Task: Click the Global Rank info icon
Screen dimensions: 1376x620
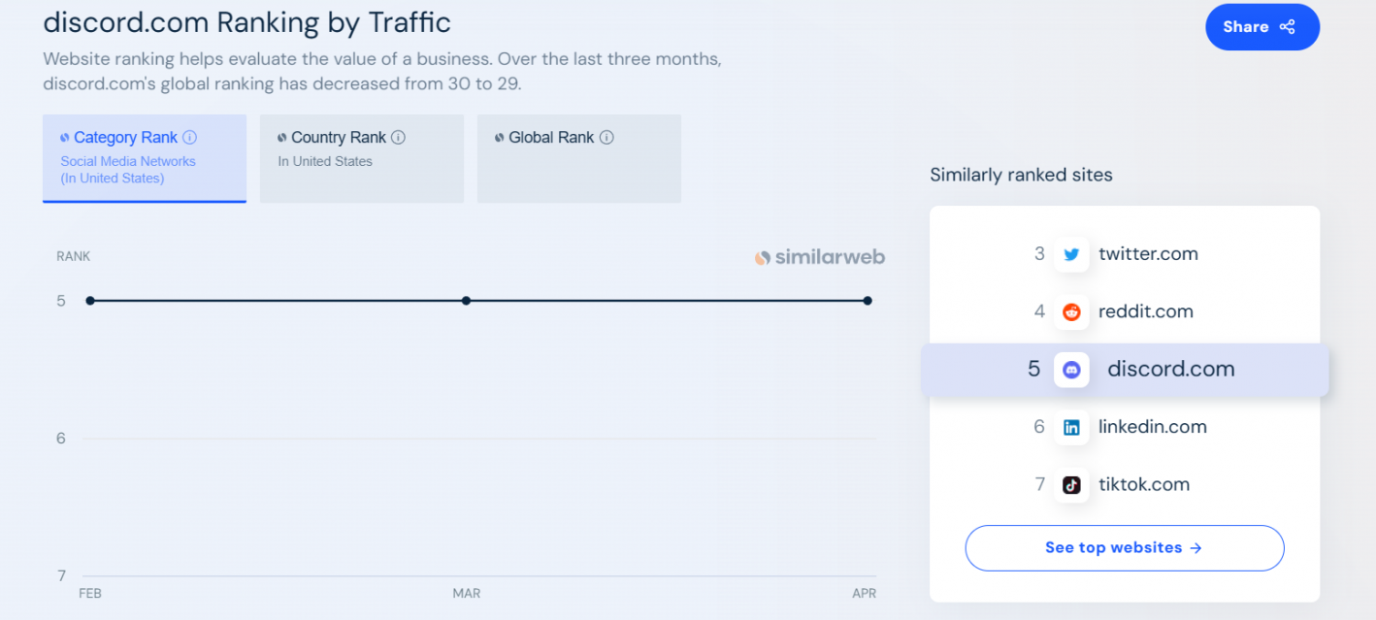Action: point(606,138)
